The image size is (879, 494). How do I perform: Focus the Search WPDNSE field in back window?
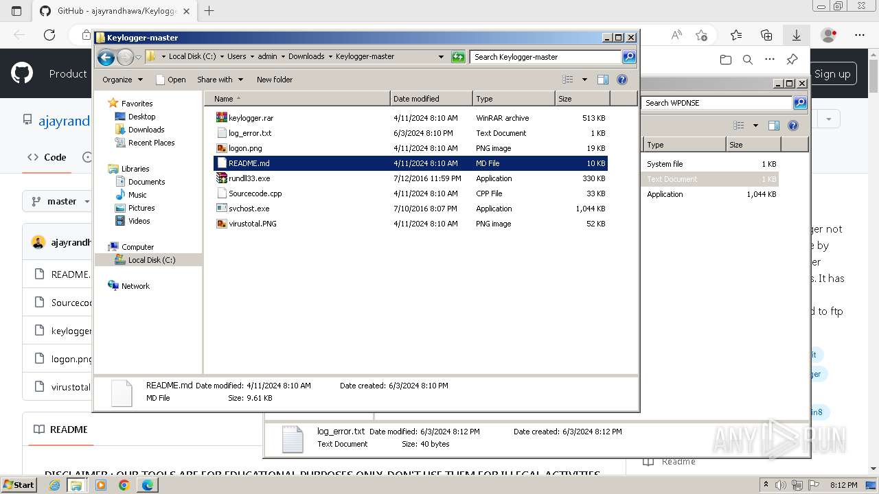[717, 103]
